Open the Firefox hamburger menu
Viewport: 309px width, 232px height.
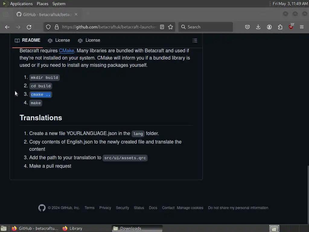302,27
